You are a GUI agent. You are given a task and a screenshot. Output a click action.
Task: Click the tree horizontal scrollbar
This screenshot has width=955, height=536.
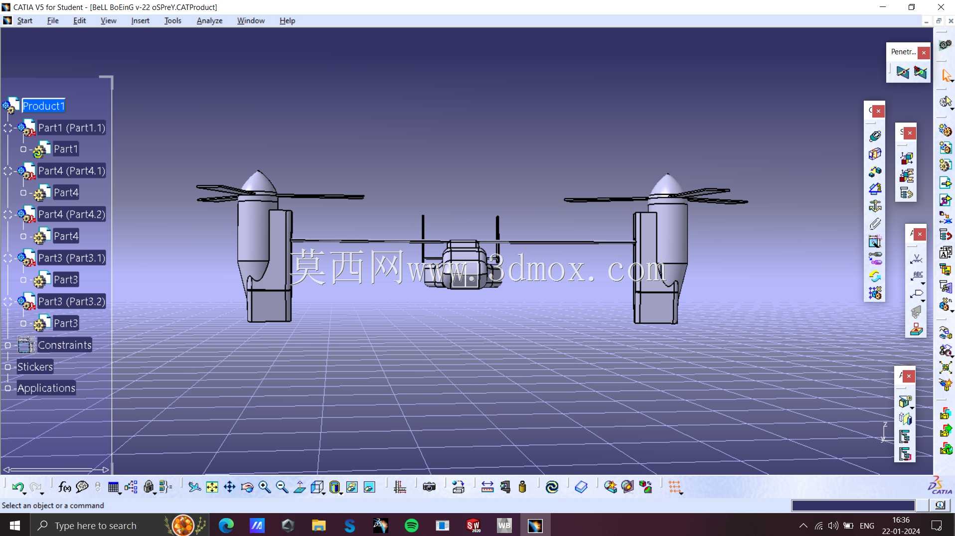56,470
